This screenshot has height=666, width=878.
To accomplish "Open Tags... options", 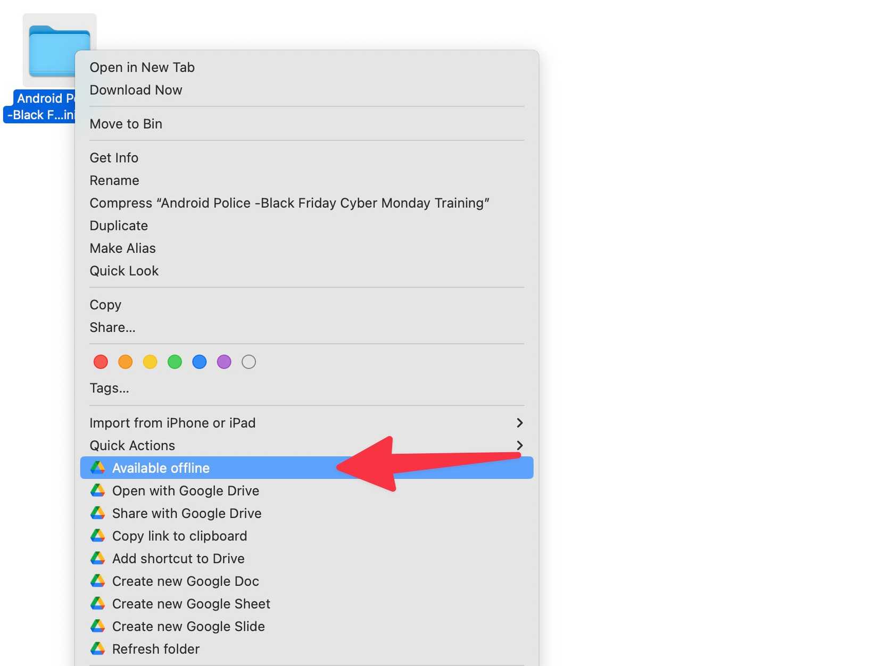I will (109, 388).
